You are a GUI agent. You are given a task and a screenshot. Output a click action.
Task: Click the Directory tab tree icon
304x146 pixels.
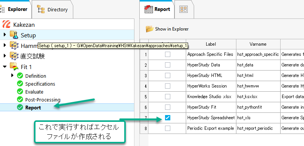pyautogui.click(x=41, y=9)
